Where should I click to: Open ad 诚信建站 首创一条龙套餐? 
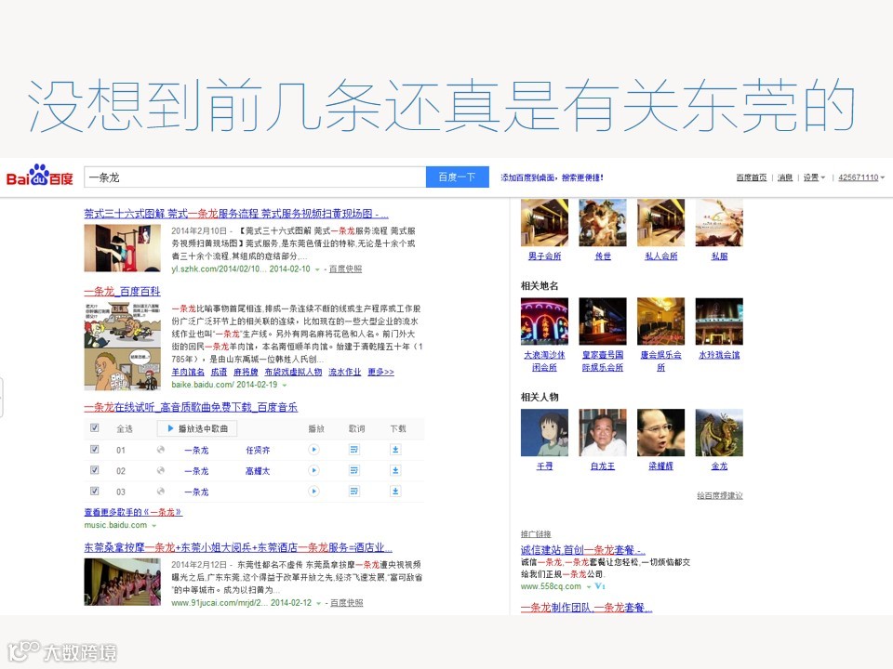(x=582, y=550)
